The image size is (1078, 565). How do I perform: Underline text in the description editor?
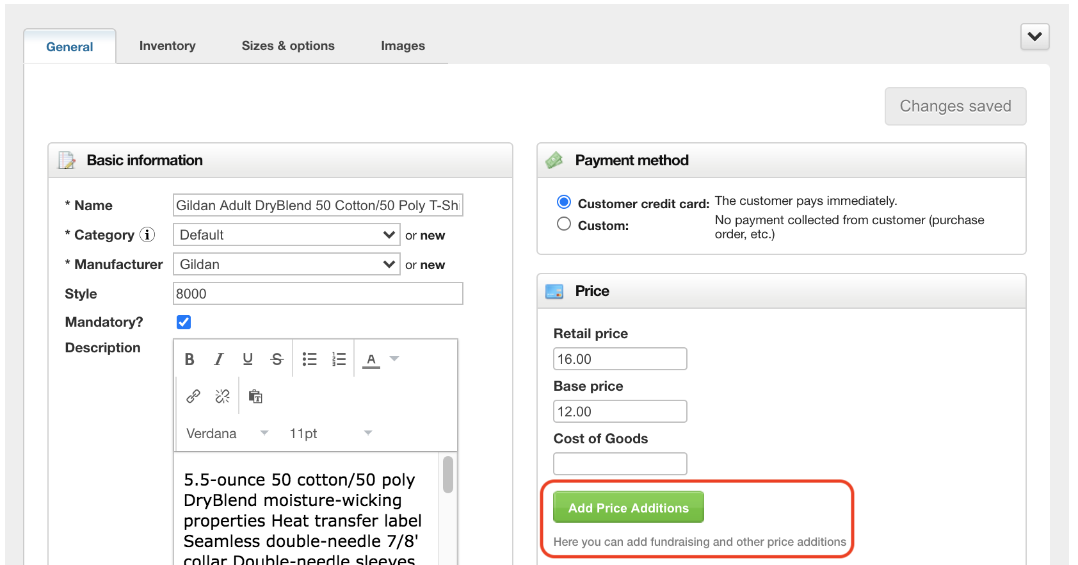point(248,359)
